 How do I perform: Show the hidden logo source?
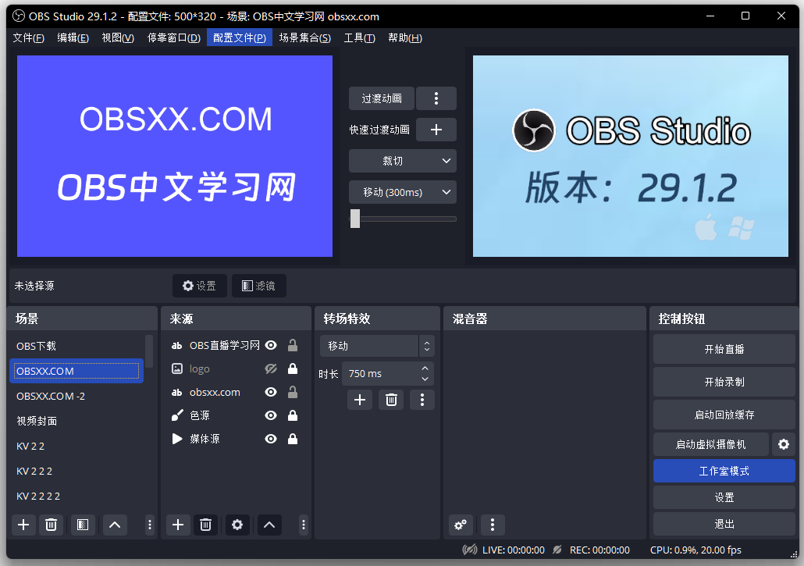[271, 368]
